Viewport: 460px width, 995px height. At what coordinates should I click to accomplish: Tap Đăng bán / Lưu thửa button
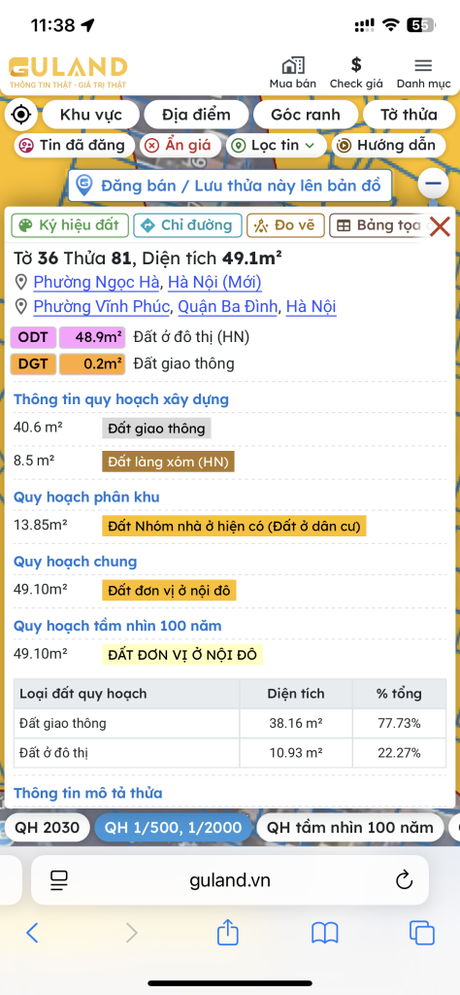click(229, 186)
